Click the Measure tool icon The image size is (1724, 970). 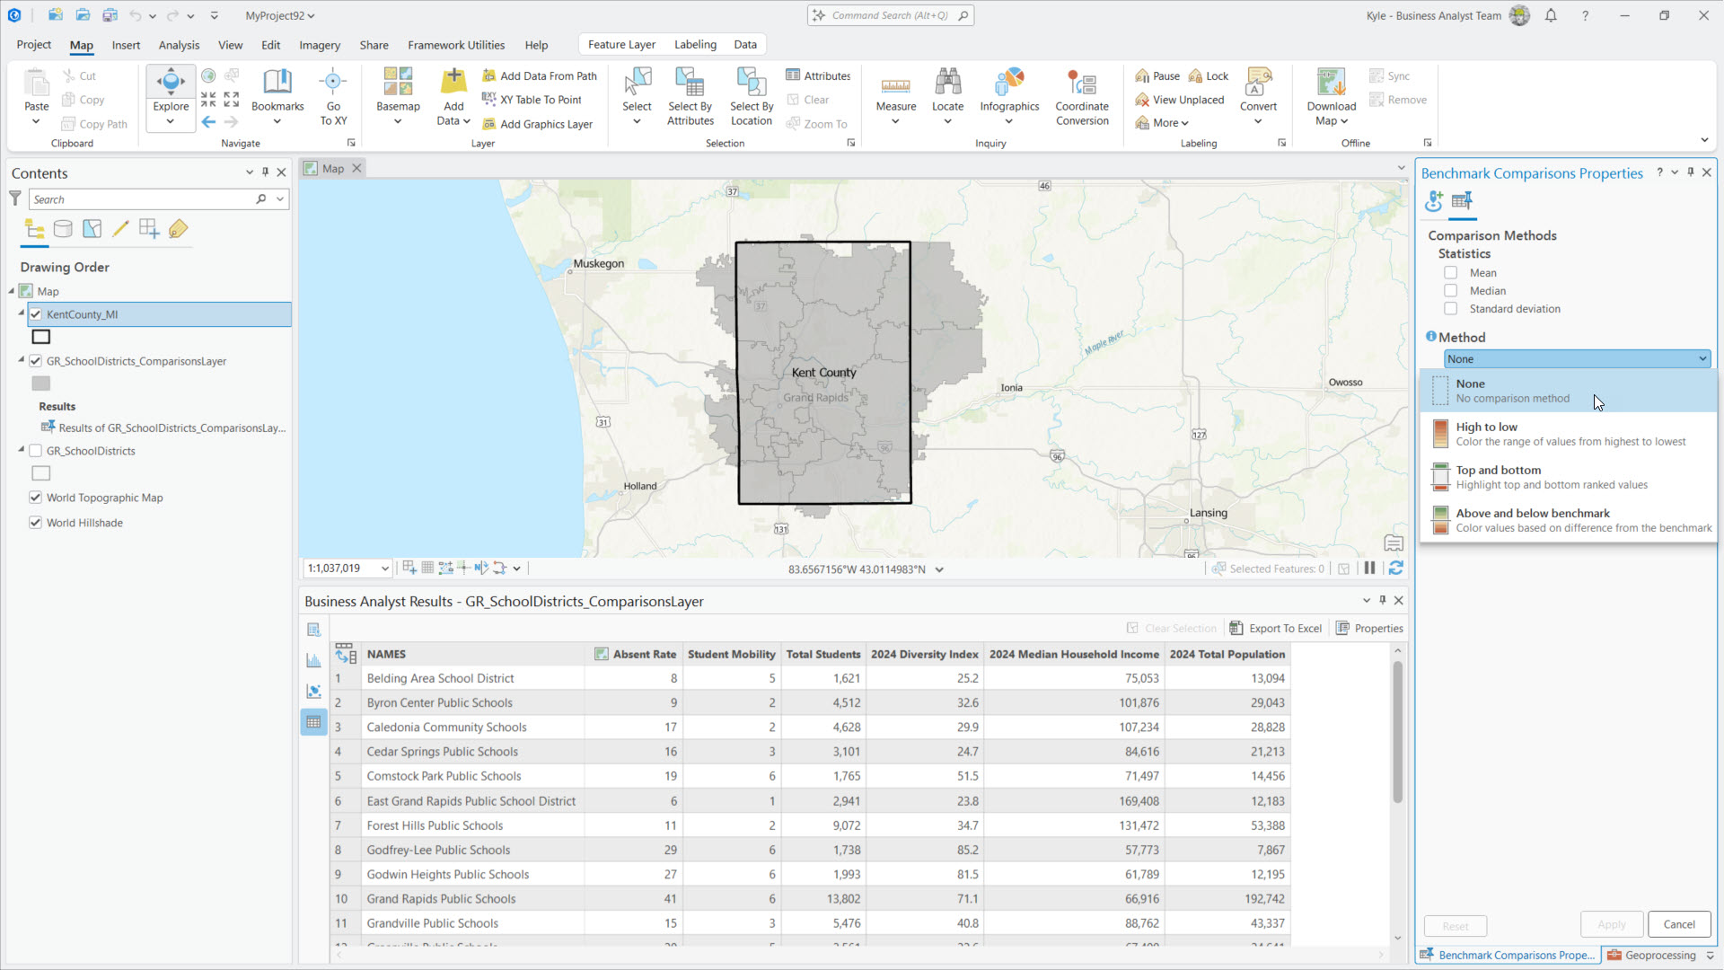(x=895, y=86)
